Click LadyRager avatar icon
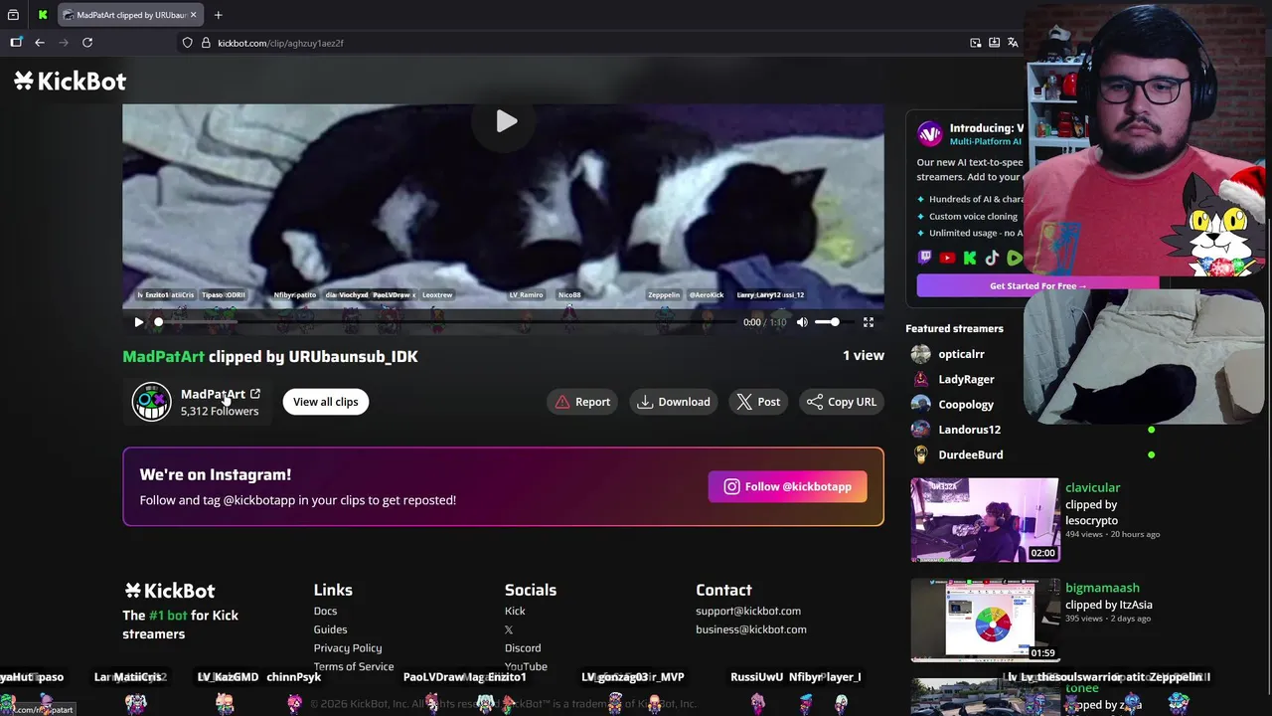The height and width of the screenshot is (716, 1272). pyautogui.click(x=921, y=379)
